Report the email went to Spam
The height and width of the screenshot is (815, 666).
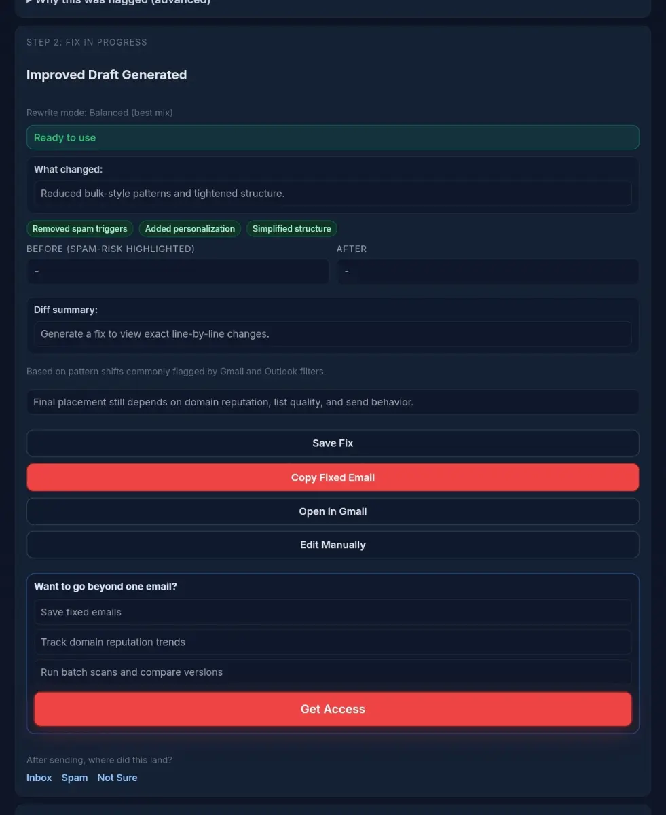75,778
